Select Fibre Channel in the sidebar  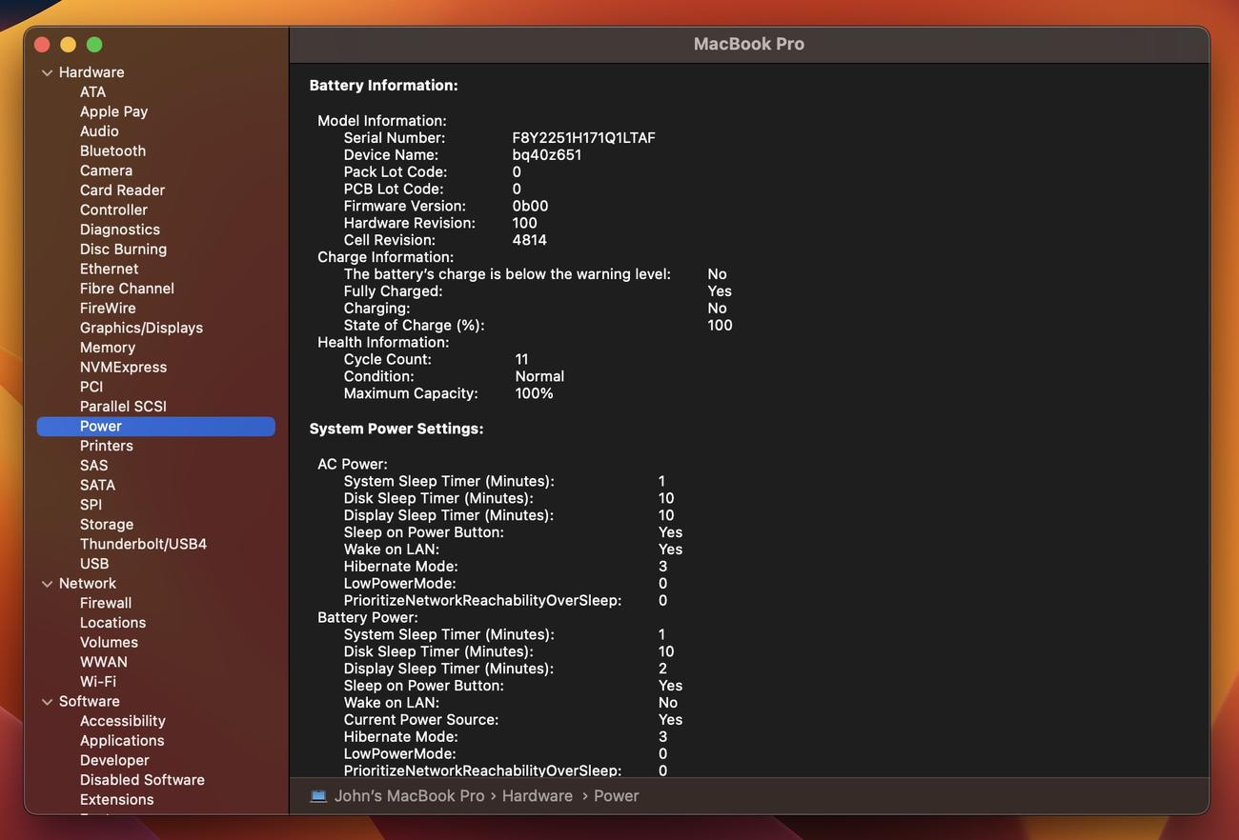point(127,289)
